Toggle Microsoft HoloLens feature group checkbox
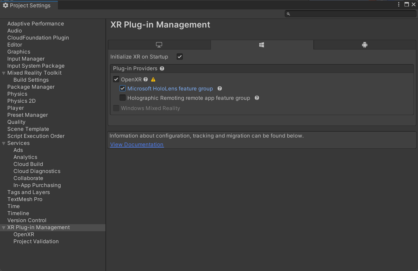This screenshot has width=418, height=271. point(123,88)
